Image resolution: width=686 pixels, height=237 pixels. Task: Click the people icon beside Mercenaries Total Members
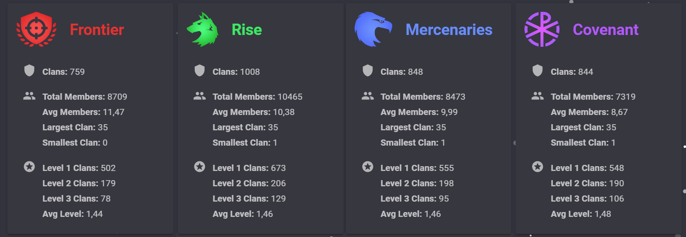pyautogui.click(x=368, y=96)
